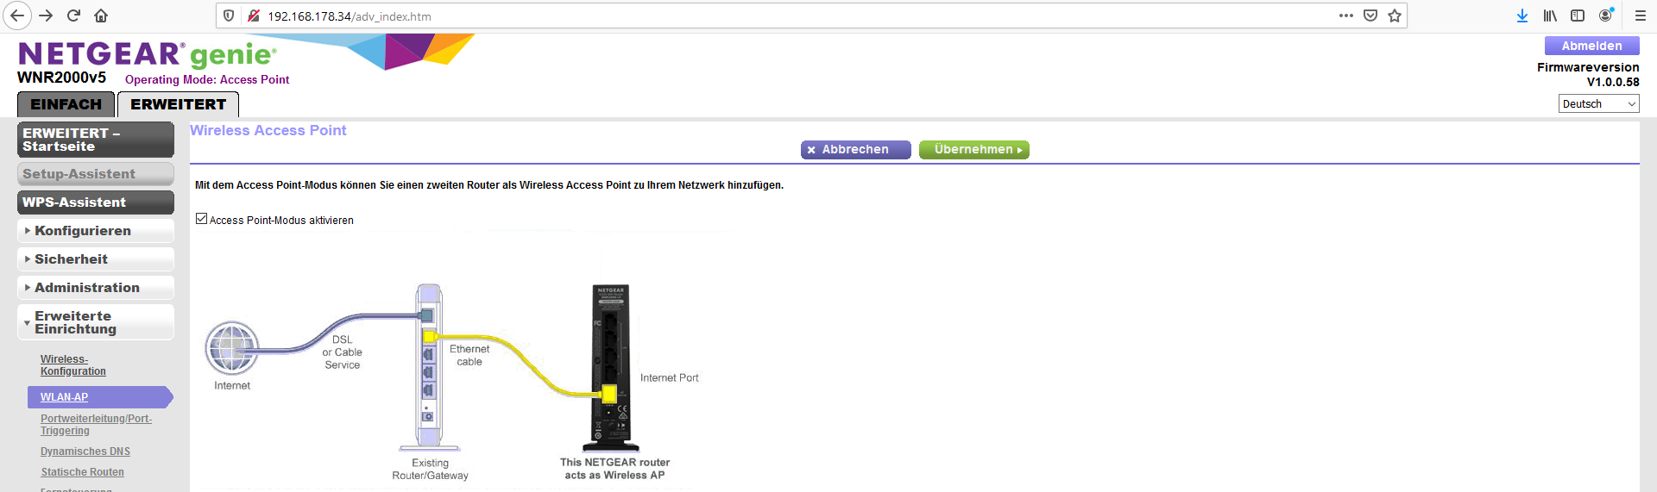Go to browser home page icon
1657x492 pixels.
tap(101, 16)
